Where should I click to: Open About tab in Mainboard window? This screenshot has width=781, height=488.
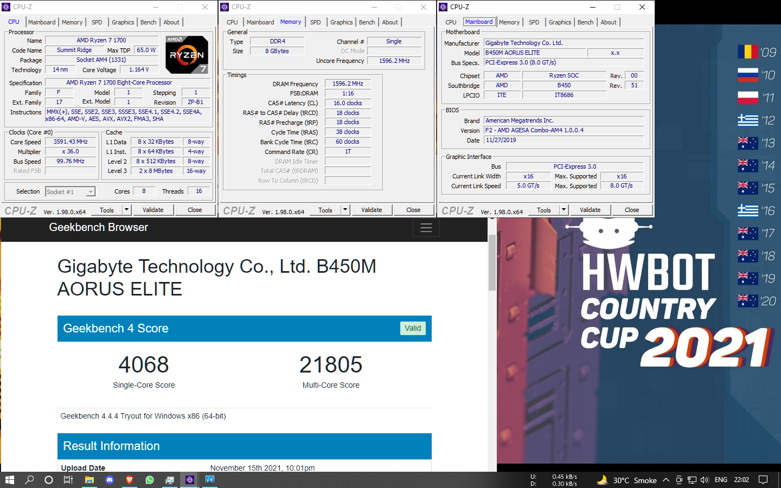click(x=608, y=22)
